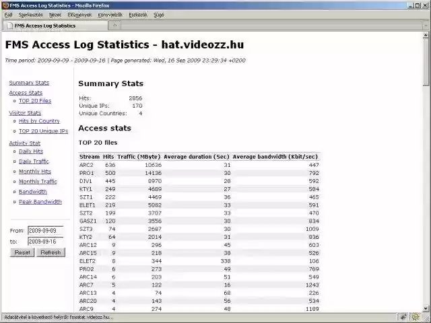Click the vertical scrollbar down arrow
The image size is (431, 323).
point(426,308)
